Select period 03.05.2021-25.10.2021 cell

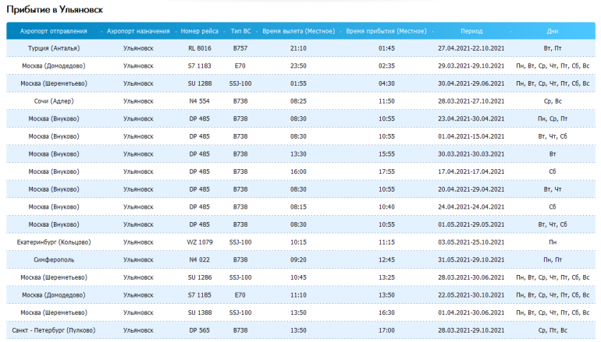pyautogui.click(x=471, y=242)
